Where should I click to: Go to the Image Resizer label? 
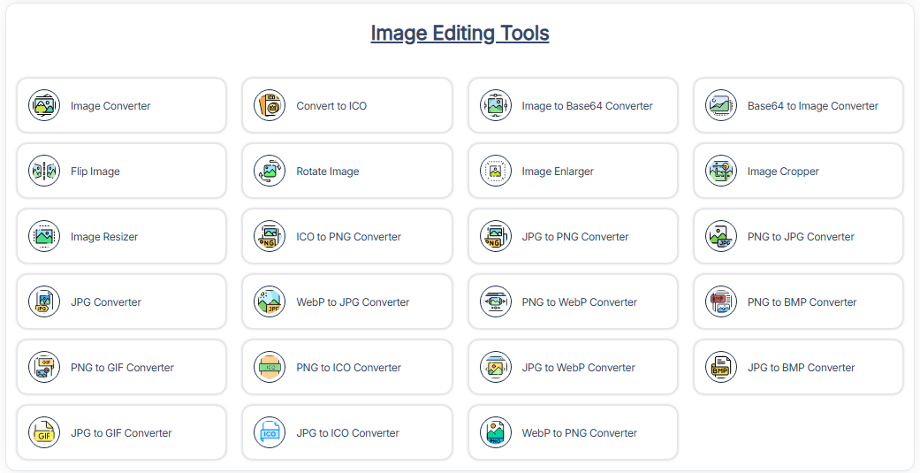tap(104, 237)
